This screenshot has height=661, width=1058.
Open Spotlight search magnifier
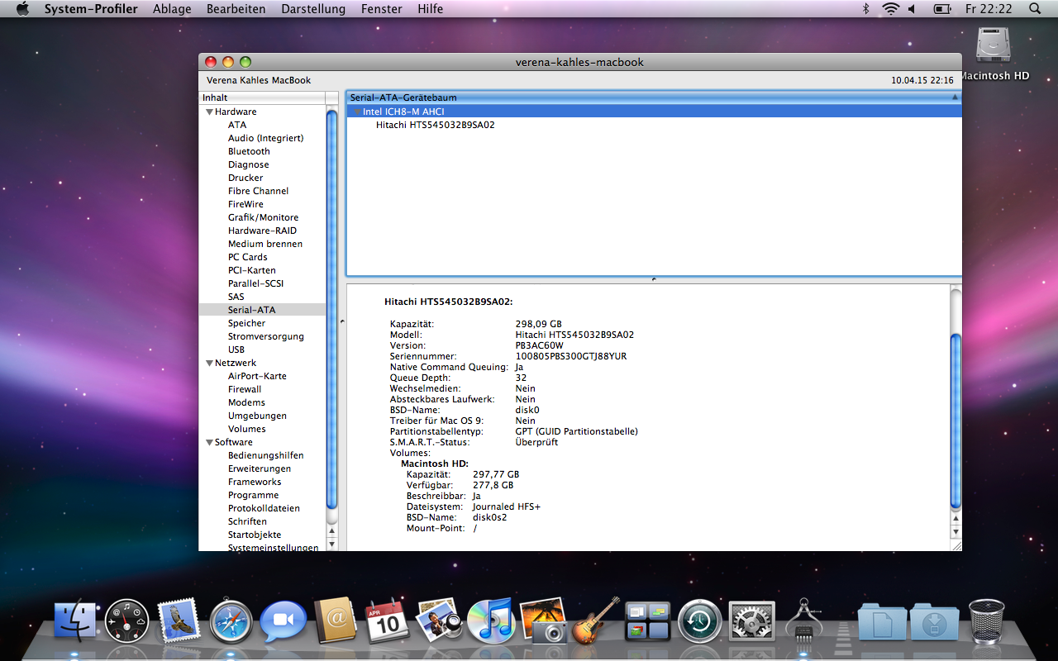point(1035,8)
